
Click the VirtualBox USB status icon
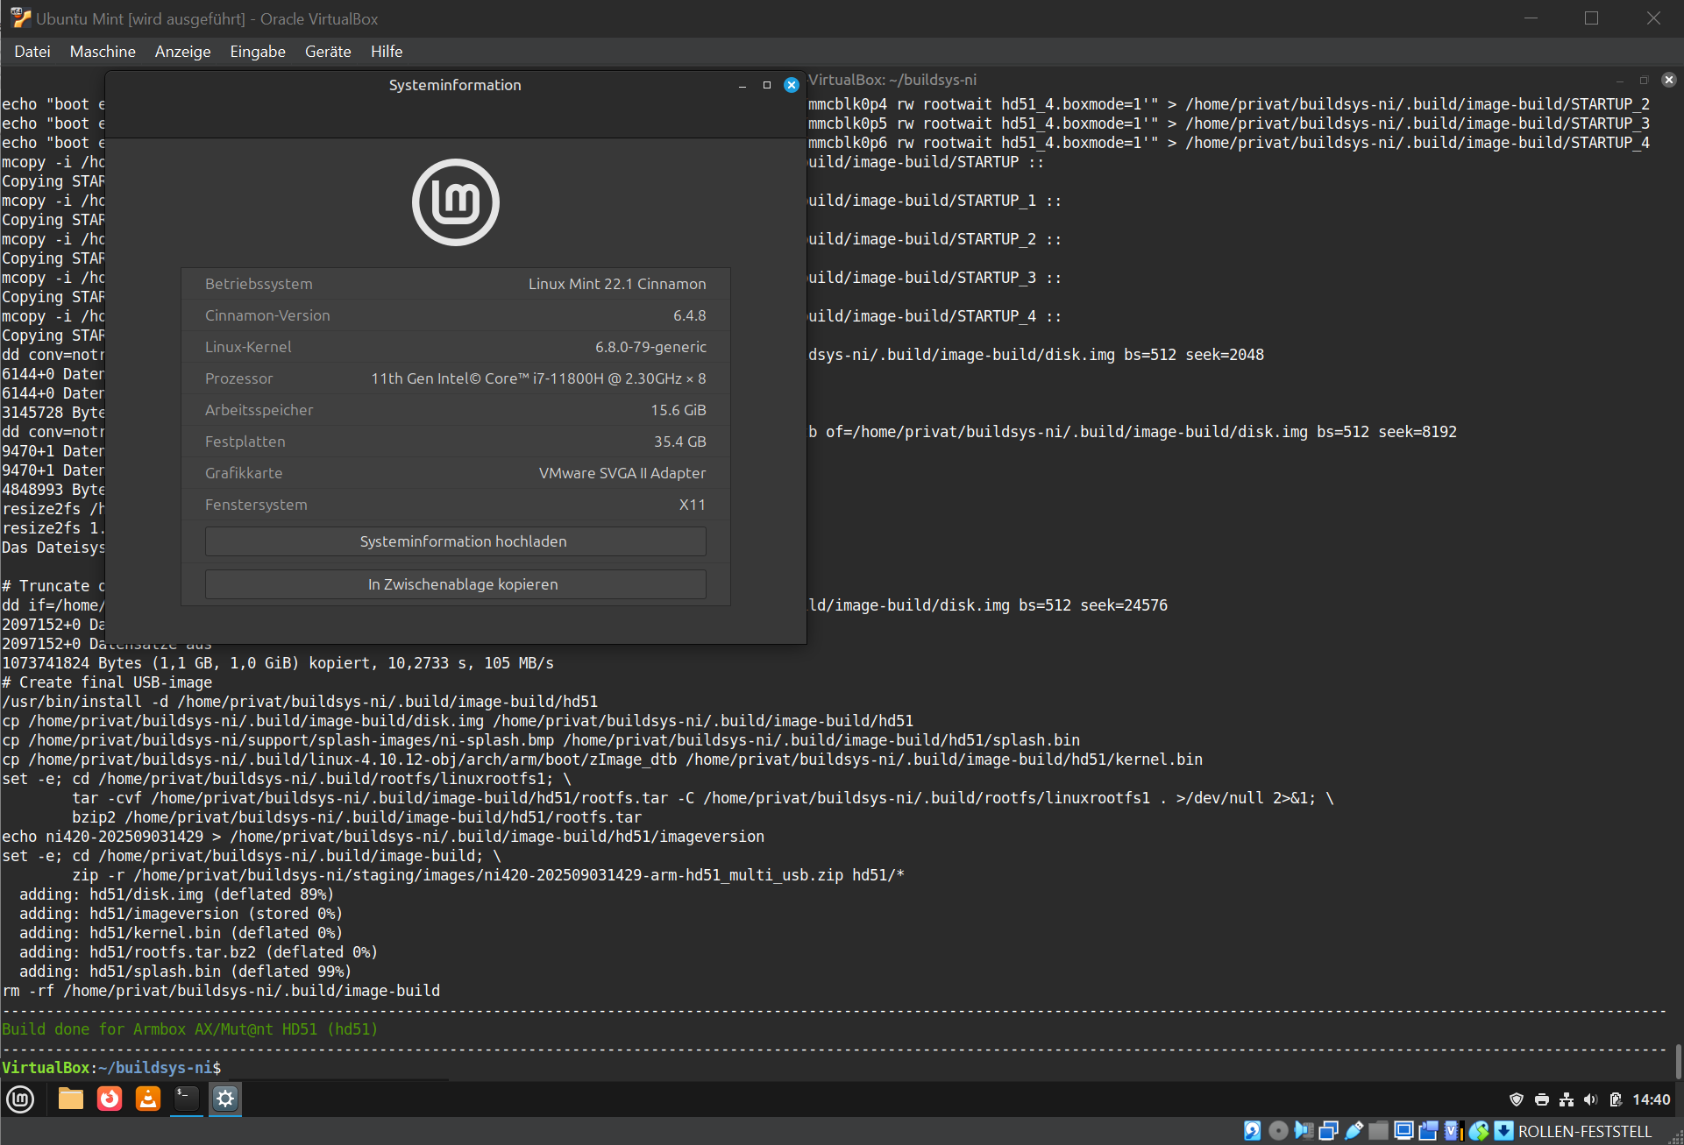pos(1354,1131)
